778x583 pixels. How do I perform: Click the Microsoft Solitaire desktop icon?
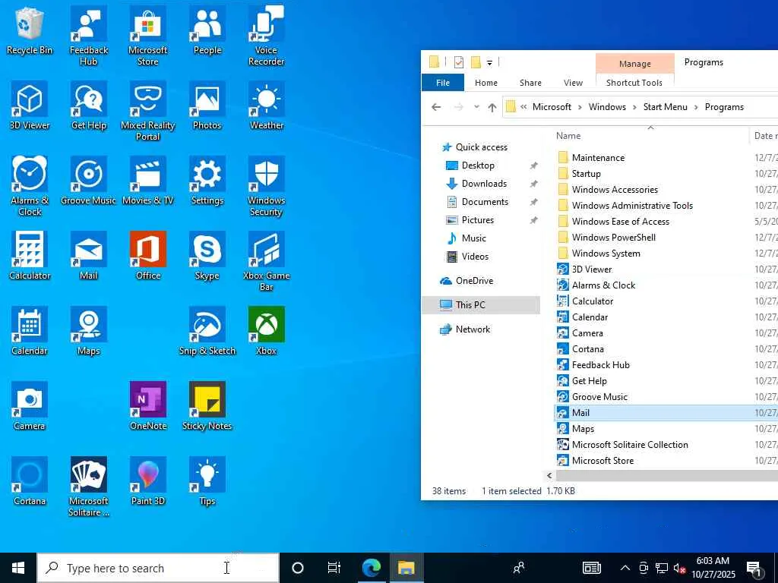point(88,487)
